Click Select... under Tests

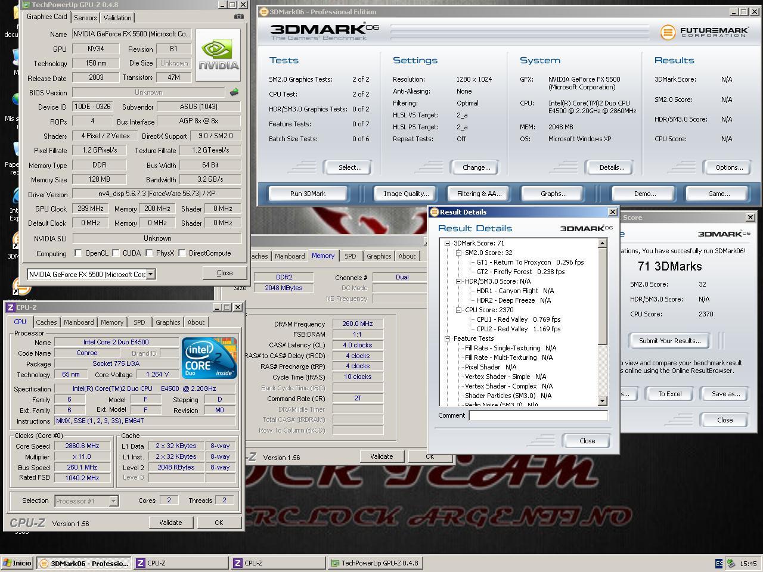click(350, 167)
